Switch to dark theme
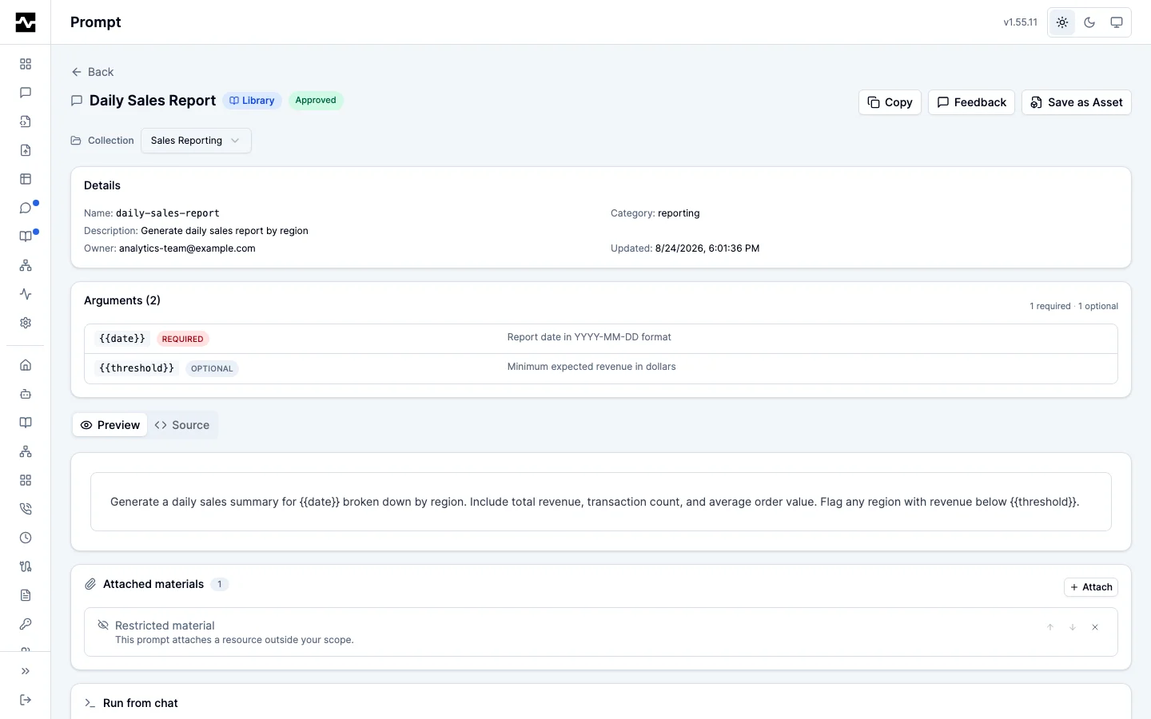Screen dimensions: 1151x719 tap(1089, 22)
